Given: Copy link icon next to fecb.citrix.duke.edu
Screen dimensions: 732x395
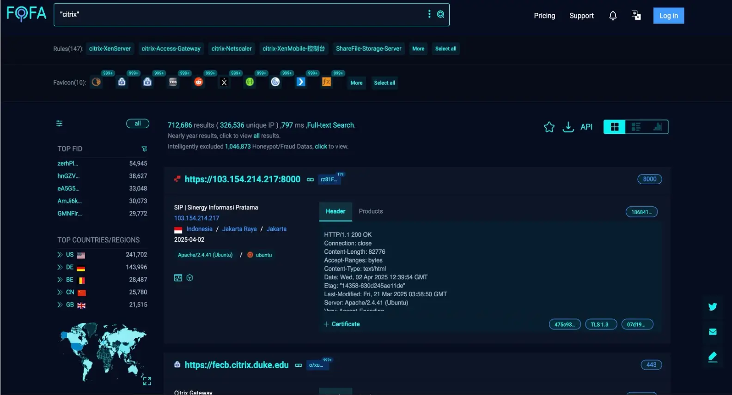Looking at the screenshot, I should 299,365.
